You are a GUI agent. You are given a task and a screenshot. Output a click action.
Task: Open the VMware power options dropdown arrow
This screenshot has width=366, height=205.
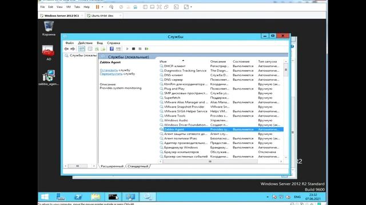click(x=102, y=7)
